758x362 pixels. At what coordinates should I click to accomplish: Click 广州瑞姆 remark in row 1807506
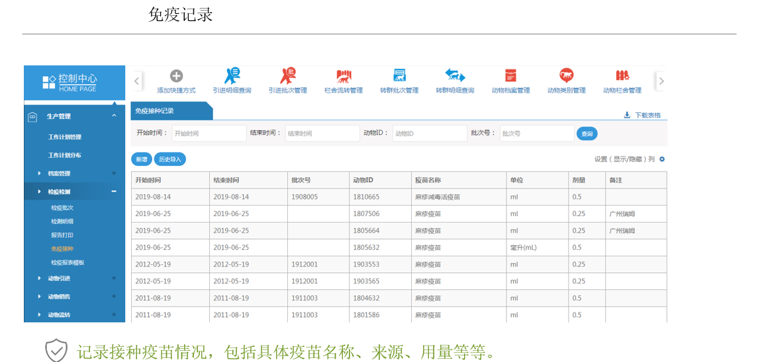coord(622,214)
